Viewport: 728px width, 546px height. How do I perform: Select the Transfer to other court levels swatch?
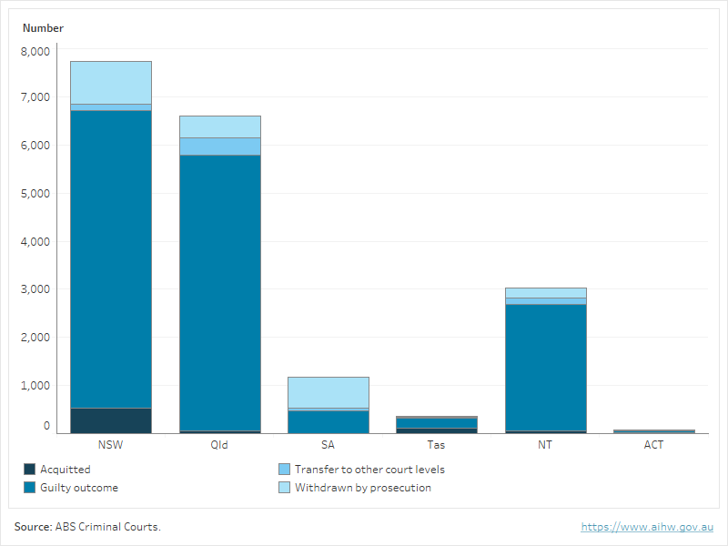tap(285, 470)
